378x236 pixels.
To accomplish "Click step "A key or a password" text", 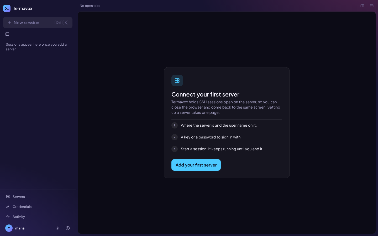I will tap(211, 137).
